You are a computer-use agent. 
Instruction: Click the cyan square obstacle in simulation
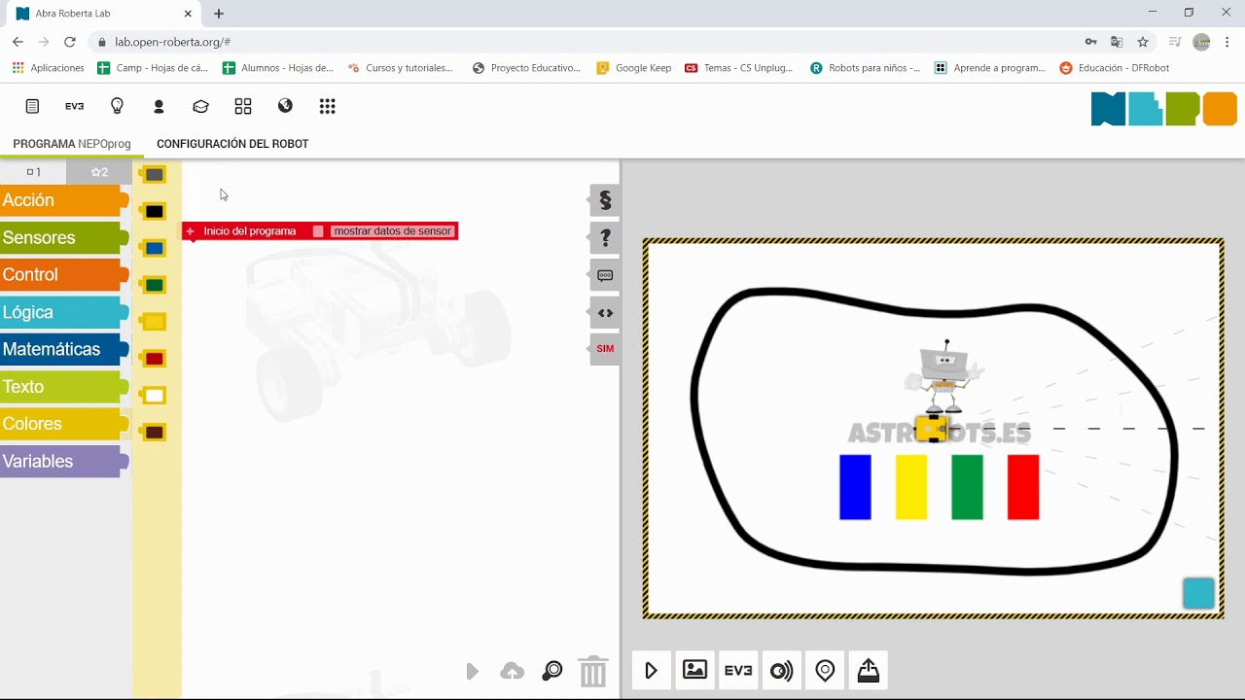[1198, 593]
